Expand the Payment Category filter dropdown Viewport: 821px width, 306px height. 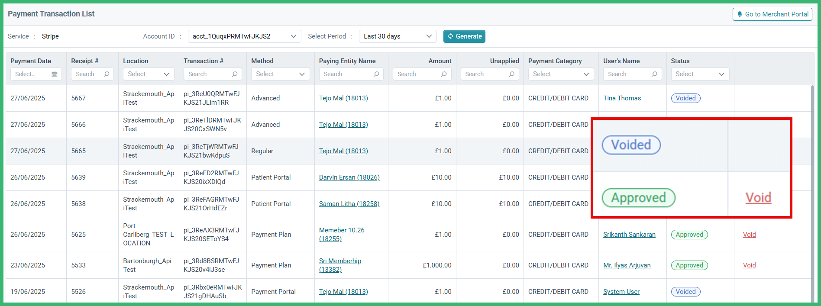tap(561, 74)
